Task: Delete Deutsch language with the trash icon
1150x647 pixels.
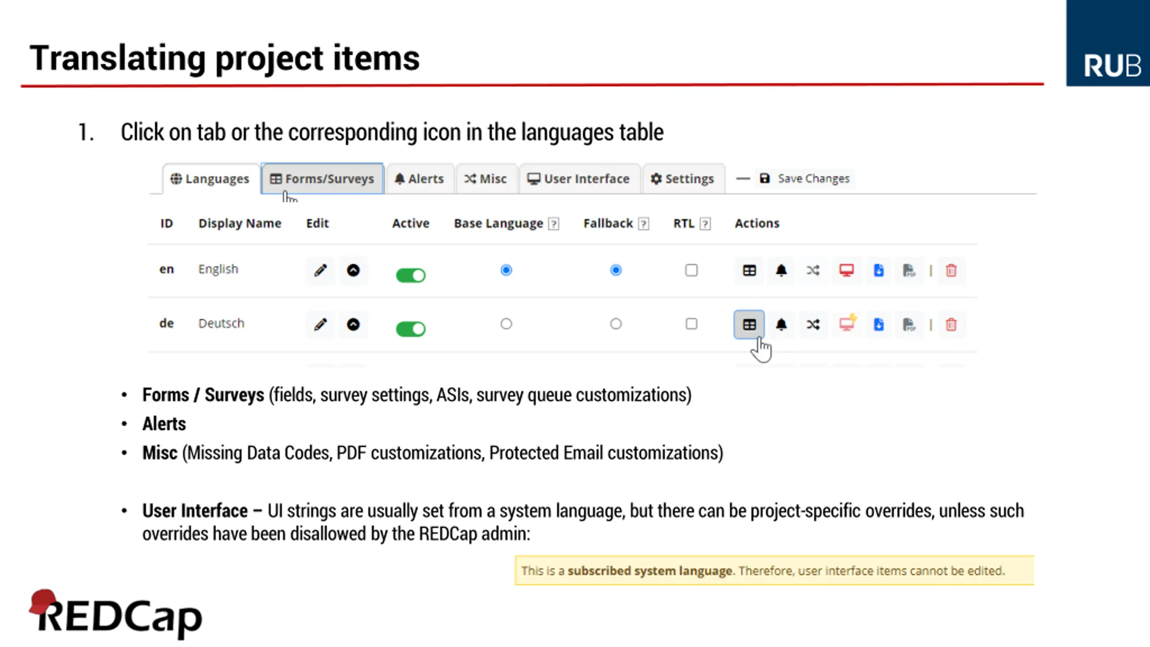Action: [x=951, y=324]
